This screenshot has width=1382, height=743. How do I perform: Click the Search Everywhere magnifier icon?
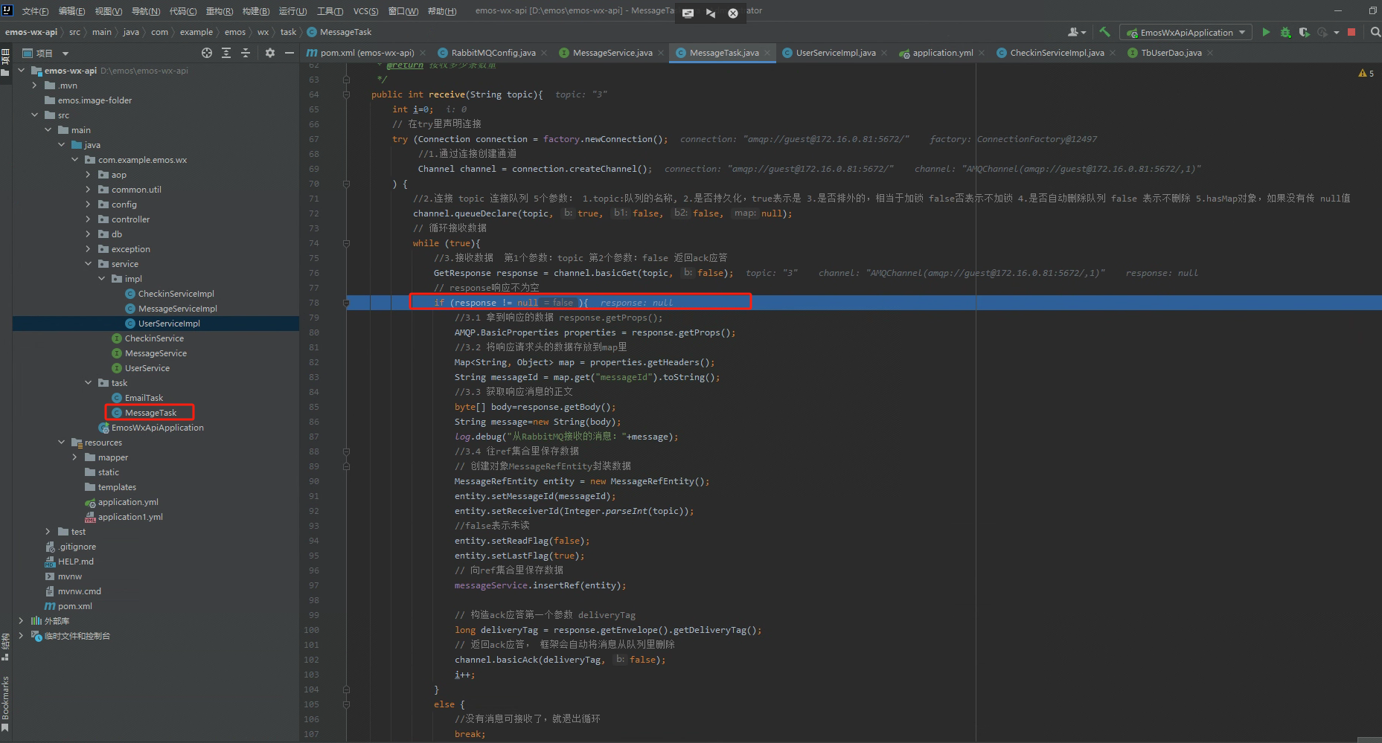pos(1375,32)
